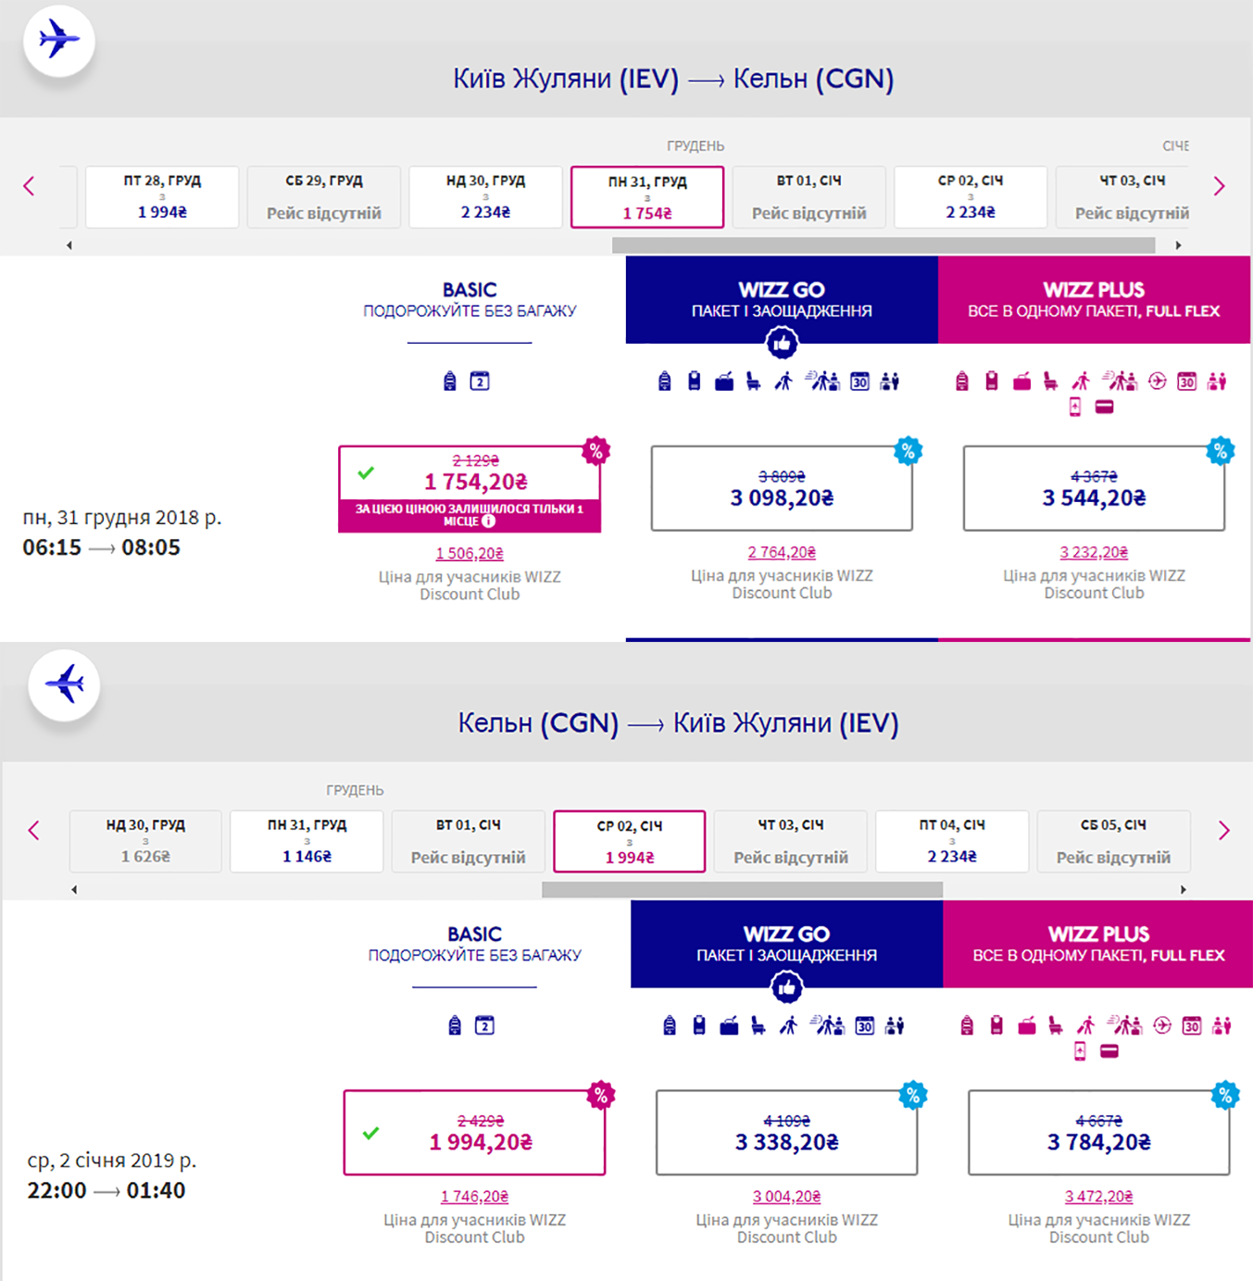Screen dimensions: 1253x1281
Task: Choose return BASIC fare 1 994,20₴
Action: click(474, 1132)
